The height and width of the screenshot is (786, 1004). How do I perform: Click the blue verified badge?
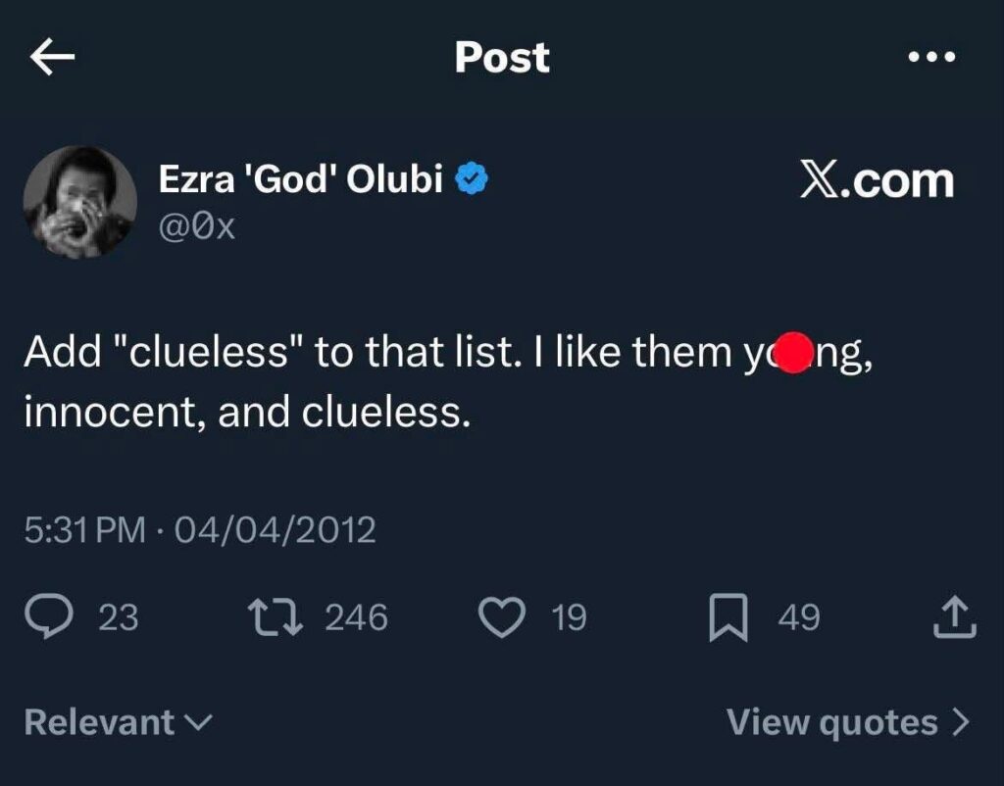[476, 179]
